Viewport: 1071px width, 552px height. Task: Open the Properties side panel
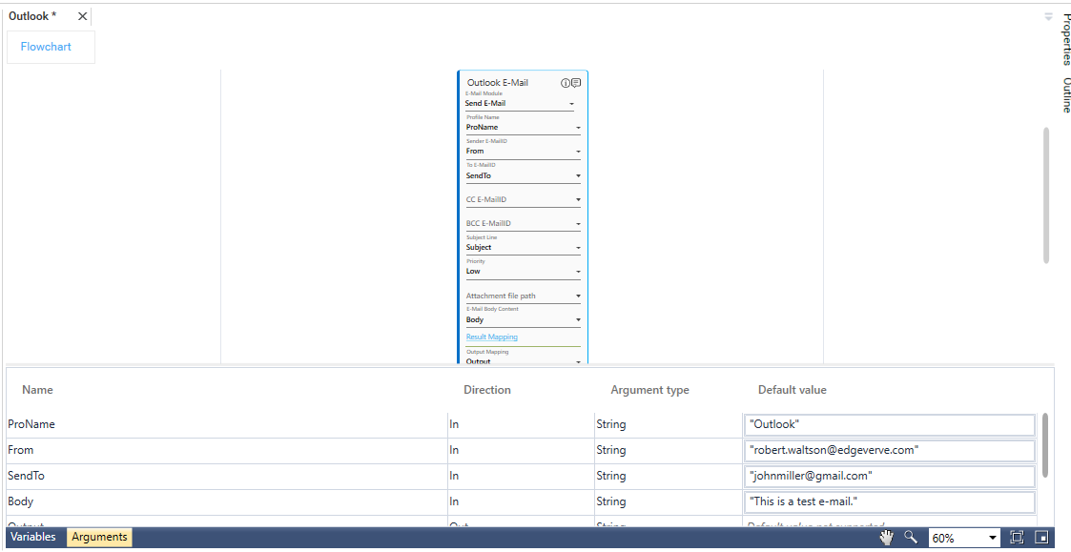tap(1065, 39)
